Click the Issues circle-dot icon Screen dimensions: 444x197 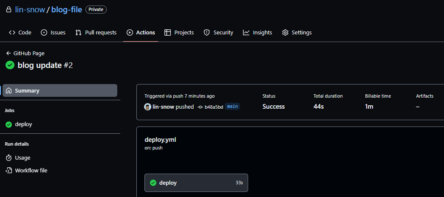point(44,33)
